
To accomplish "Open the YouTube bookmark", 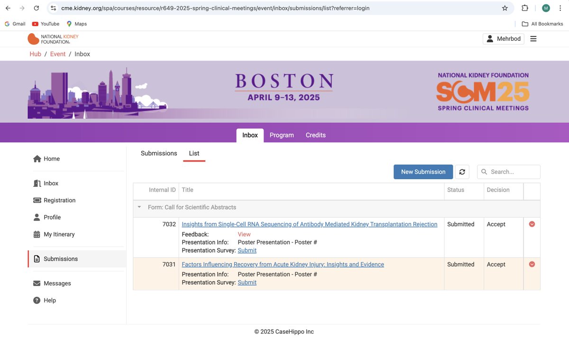I will point(46,24).
